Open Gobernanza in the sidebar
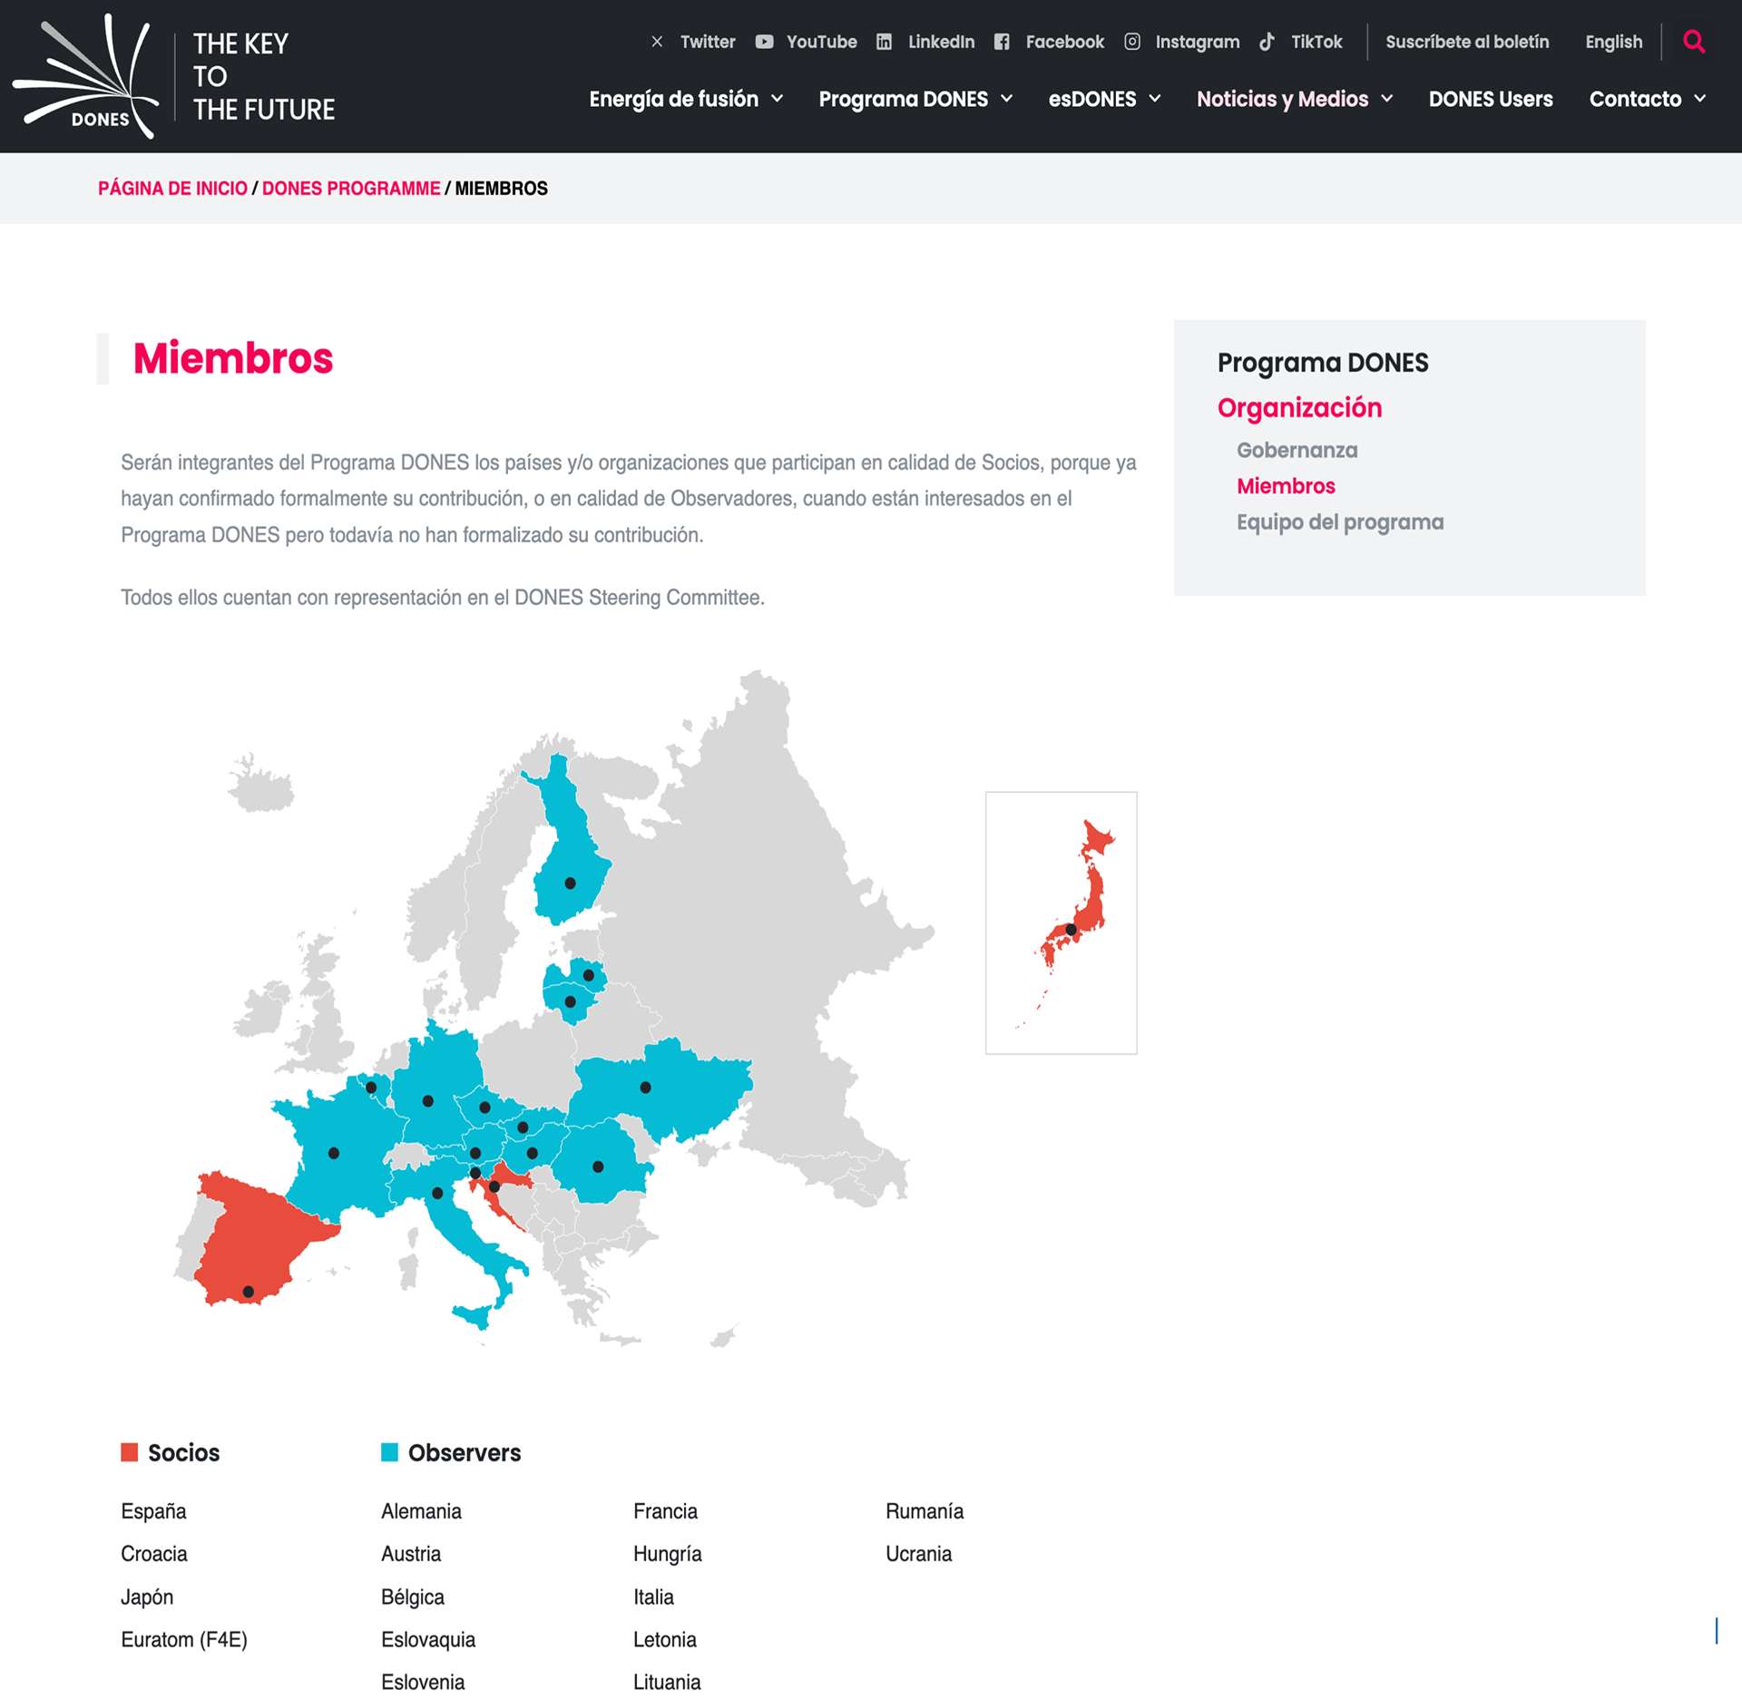The width and height of the screenshot is (1742, 1699). tap(1297, 450)
